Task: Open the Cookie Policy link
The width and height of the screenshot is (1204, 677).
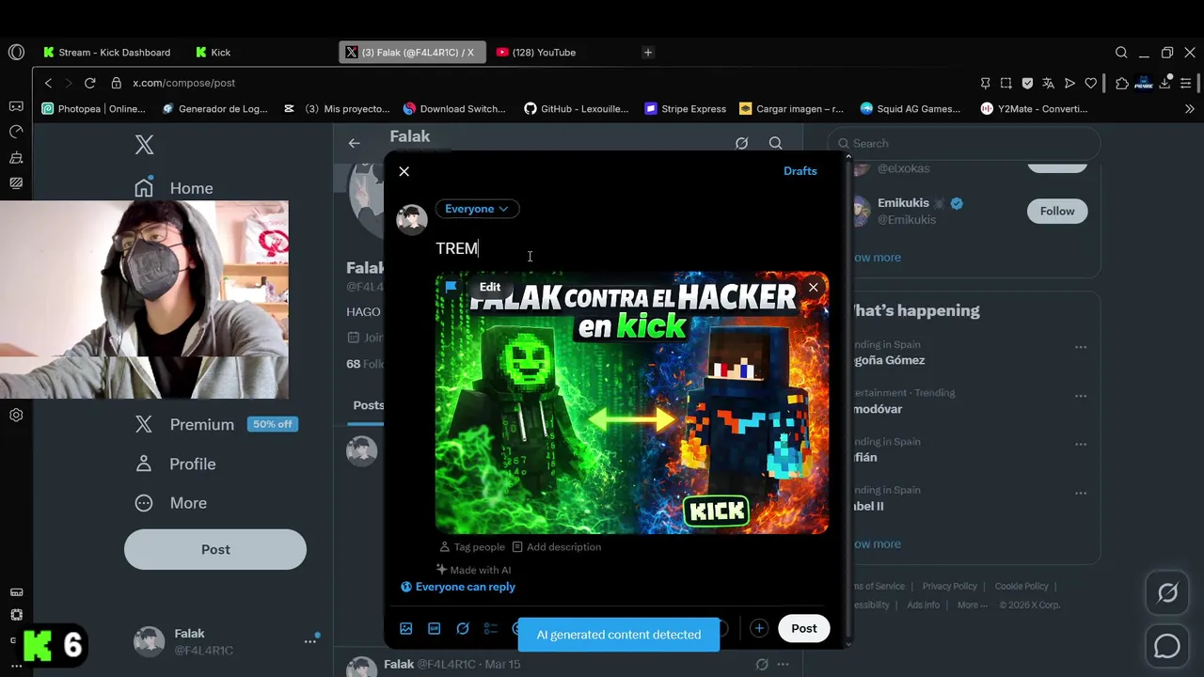Action: click(x=1022, y=587)
